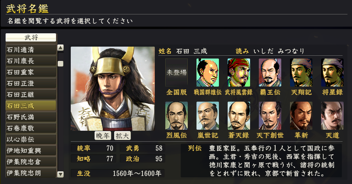Select the 将星録 portrait icon
352x184 pixels.
[332, 73]
